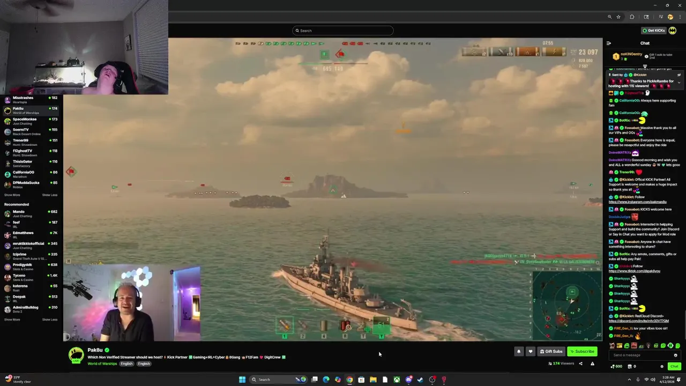This screenshot has width=686, height=386.
Task: Bookmark this page with the star icon
Action: click(x=618, y=17)
